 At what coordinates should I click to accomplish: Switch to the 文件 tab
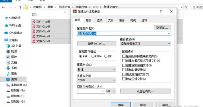coord(111,21)
